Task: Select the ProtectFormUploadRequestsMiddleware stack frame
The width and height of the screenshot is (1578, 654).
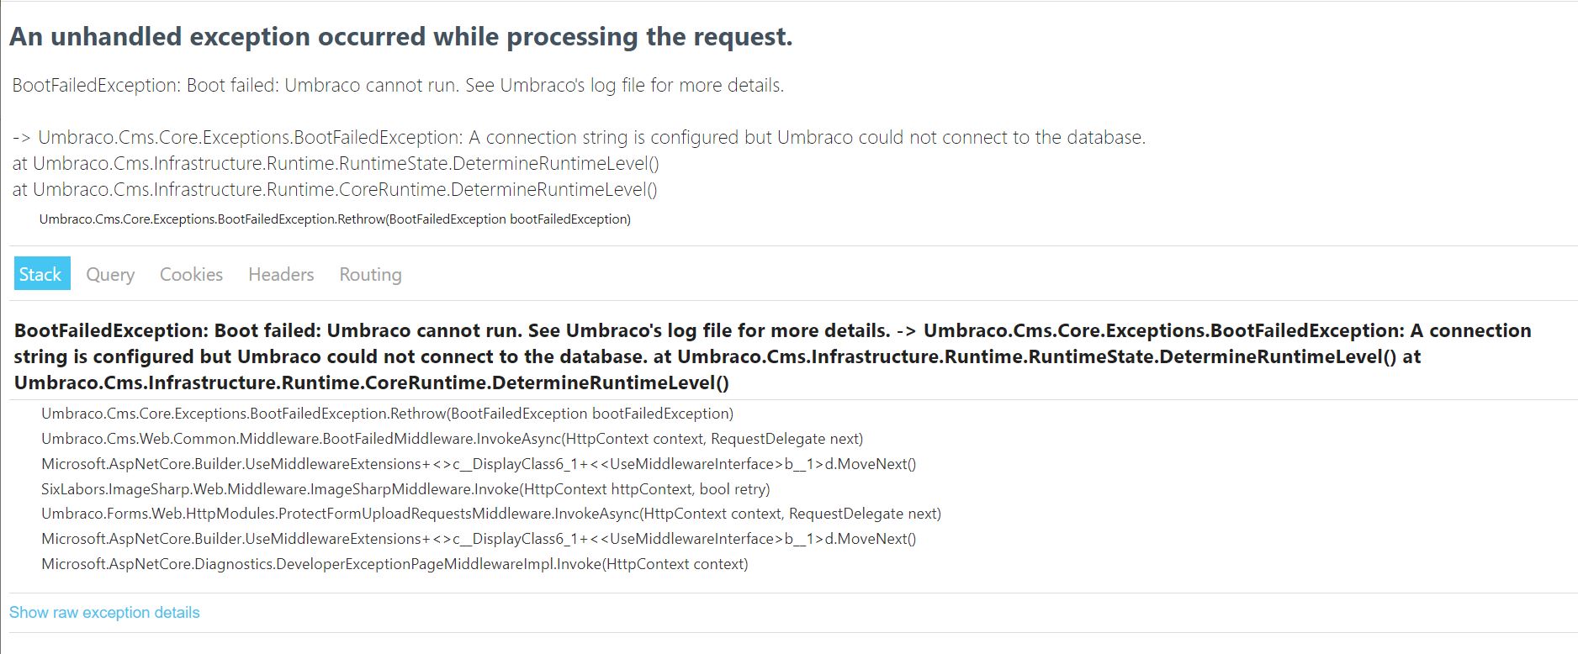Action: pos(491,514)
